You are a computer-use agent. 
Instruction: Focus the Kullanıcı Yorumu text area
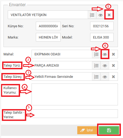pyautogui.click(x=75, y=94)
